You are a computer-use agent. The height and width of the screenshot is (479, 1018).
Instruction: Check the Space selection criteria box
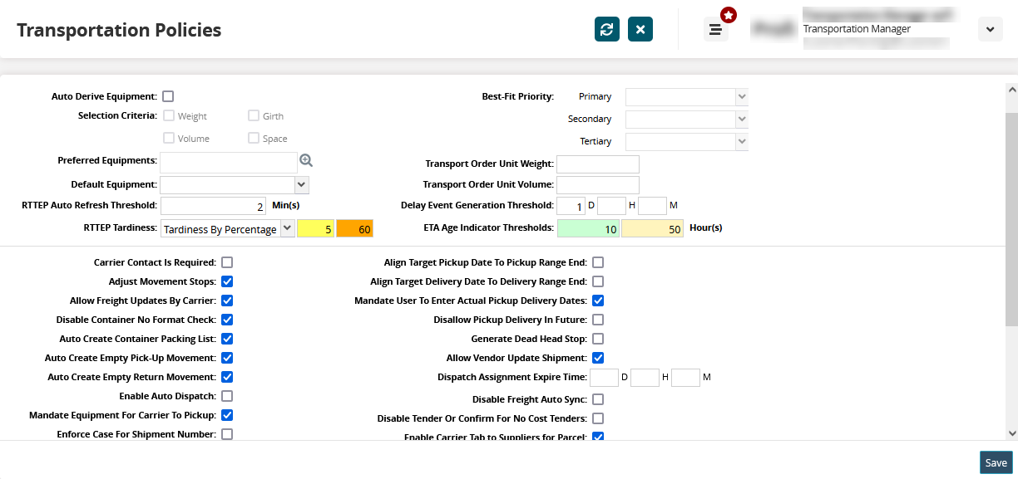[254, 138]
